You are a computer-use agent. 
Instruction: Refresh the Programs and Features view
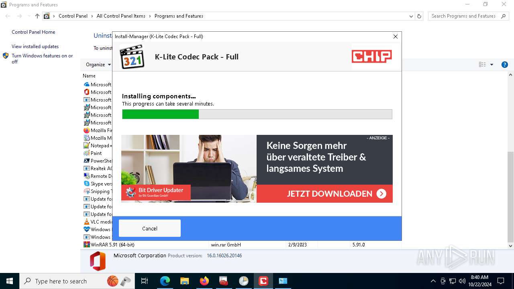pos(419,16)
